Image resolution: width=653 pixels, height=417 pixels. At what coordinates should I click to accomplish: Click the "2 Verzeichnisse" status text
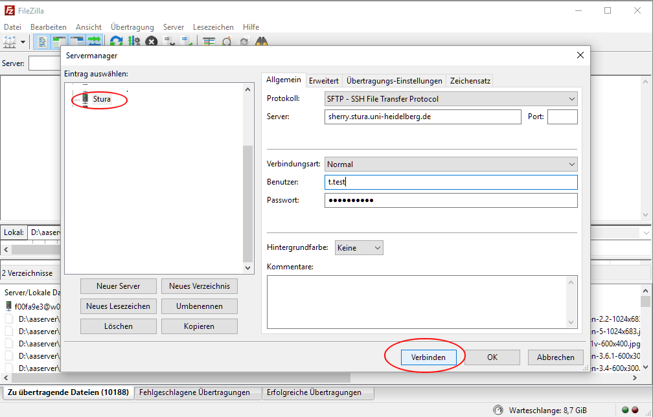point(27,273)
